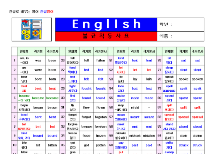Click the cell containing 'became'

tap(38, 98)
